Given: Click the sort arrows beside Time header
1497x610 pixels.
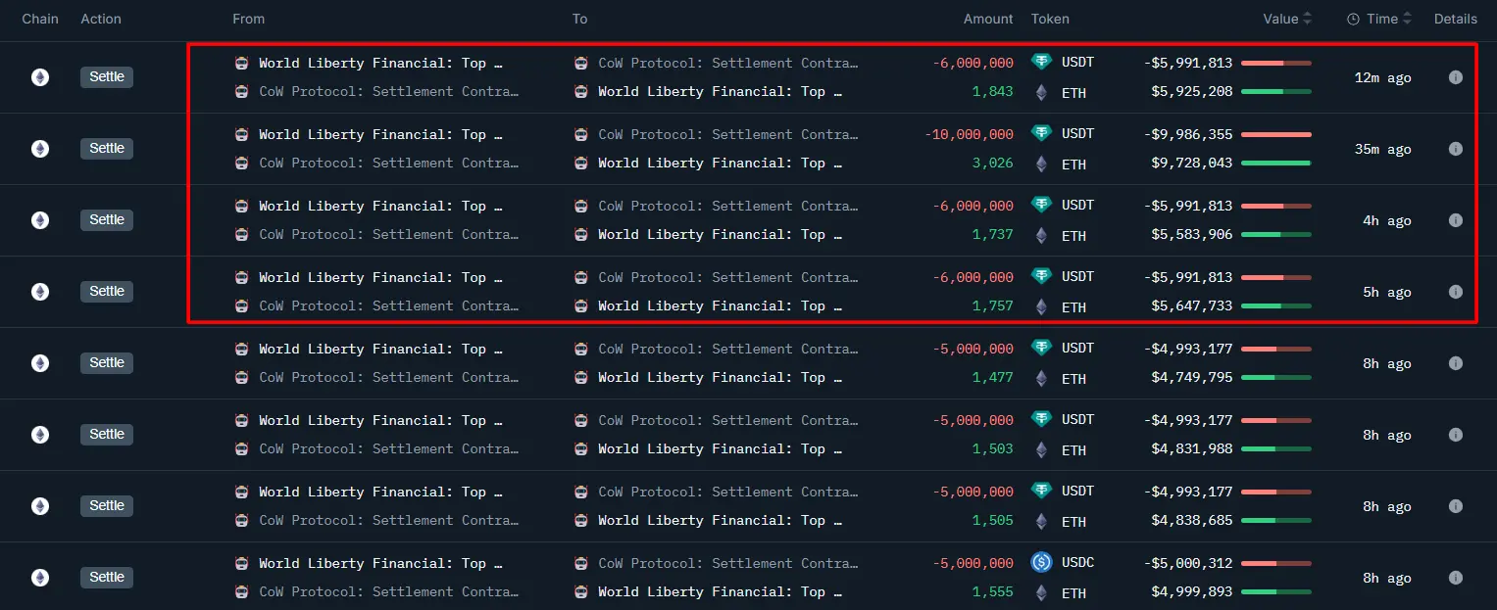Looking at the screenshot, I should [x=1409, y=18].
